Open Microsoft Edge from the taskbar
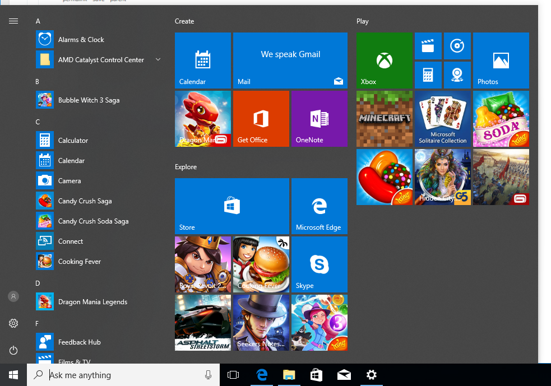The width and height of the screenshot is (551, 386). click(262, 375)
